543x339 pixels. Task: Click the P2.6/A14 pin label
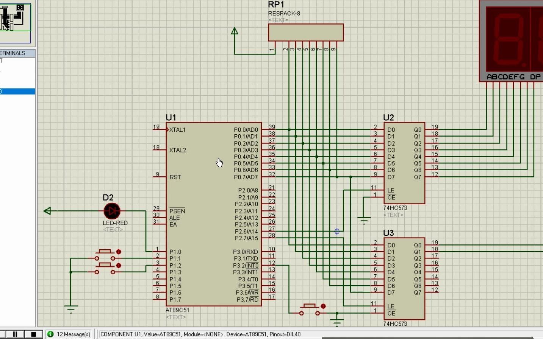246,232
